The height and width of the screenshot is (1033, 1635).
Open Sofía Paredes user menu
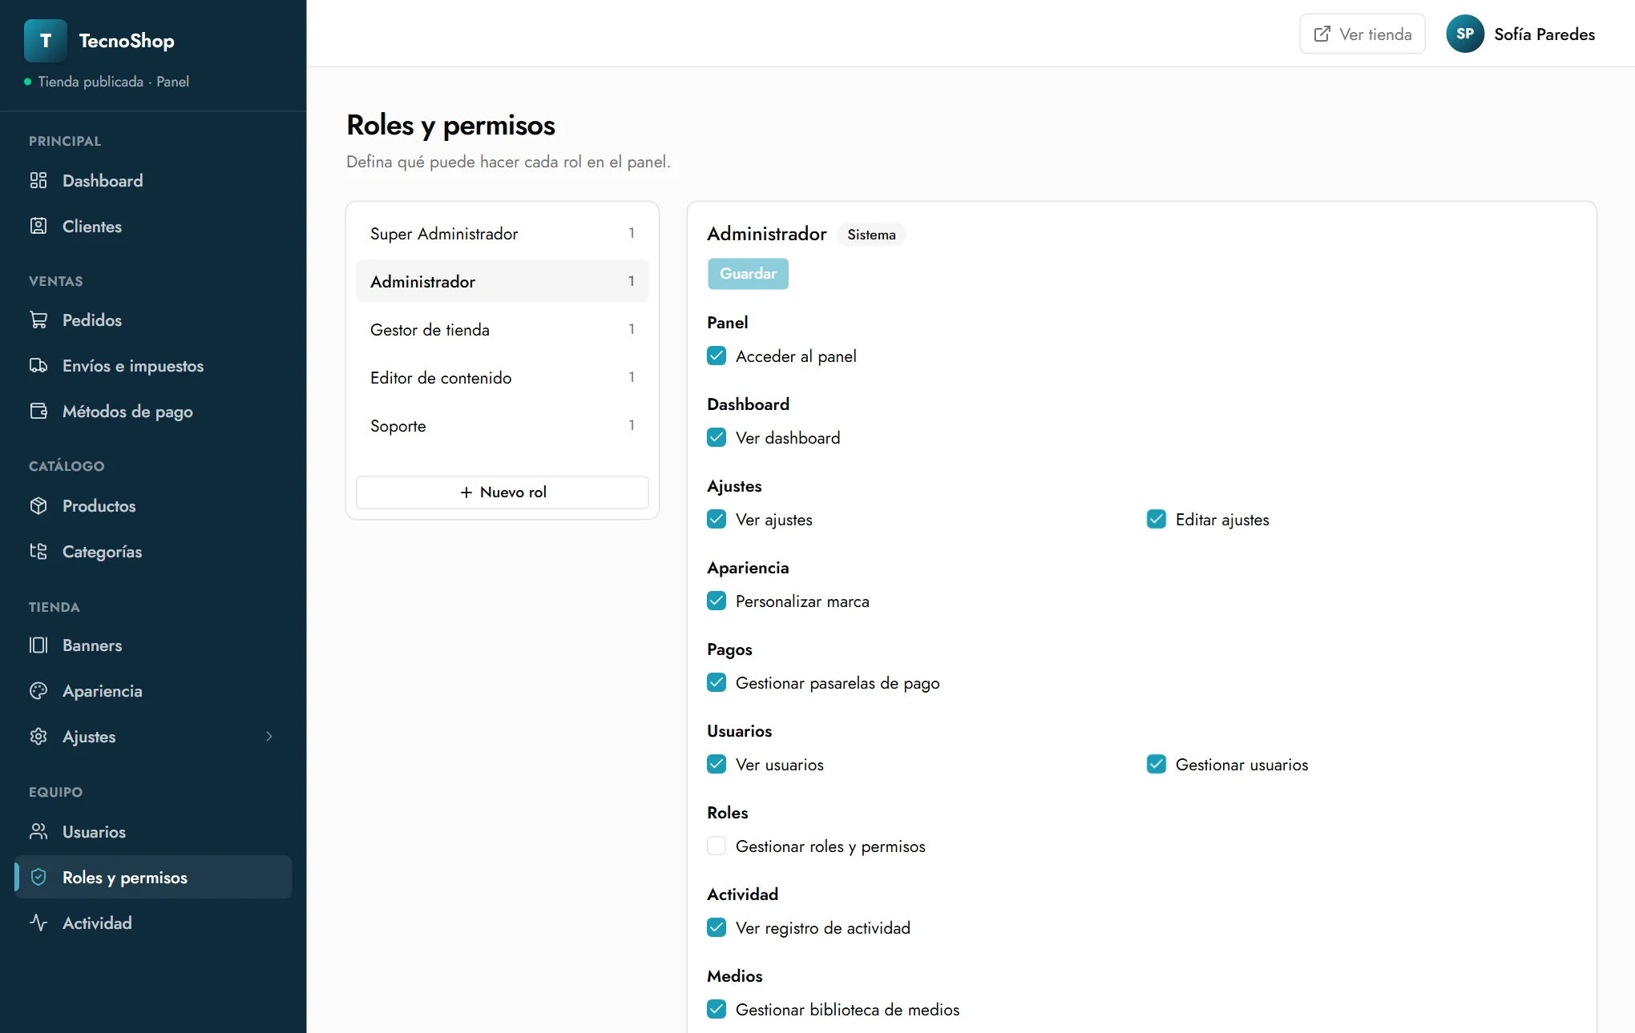[x=1520, y=34]
